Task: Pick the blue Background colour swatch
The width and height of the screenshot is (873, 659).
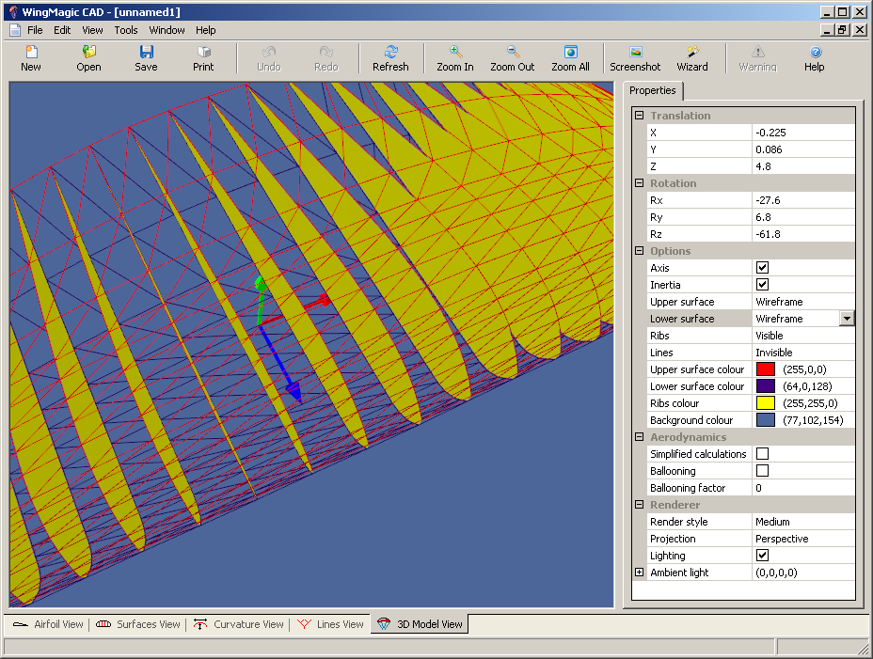Action: click(766, 420)
